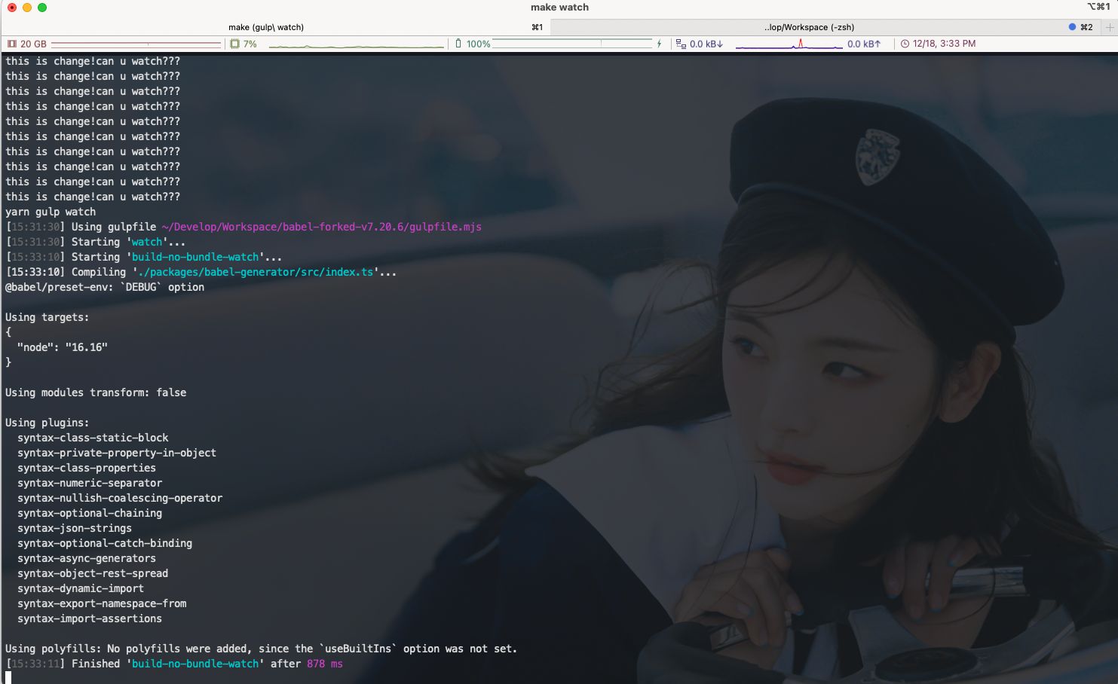Click the battery level graph
The width and height of the screenshot is (1118, 684).
coord(572,44)
